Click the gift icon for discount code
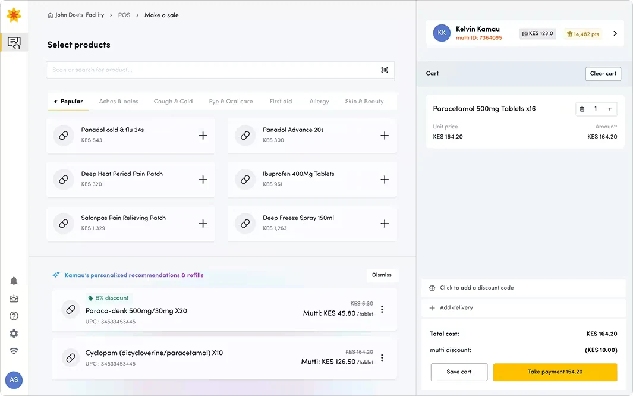The height and width of the screenshot is (396, 633). point(432,288)
